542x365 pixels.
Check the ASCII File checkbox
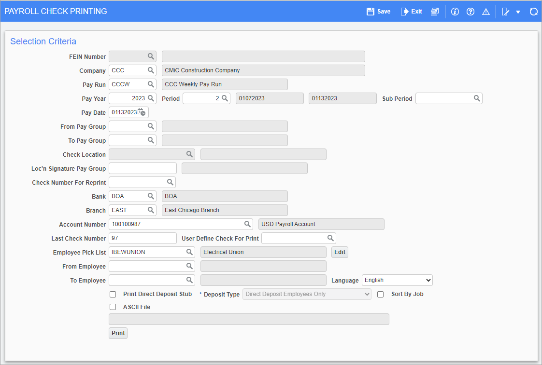[113, 307]
